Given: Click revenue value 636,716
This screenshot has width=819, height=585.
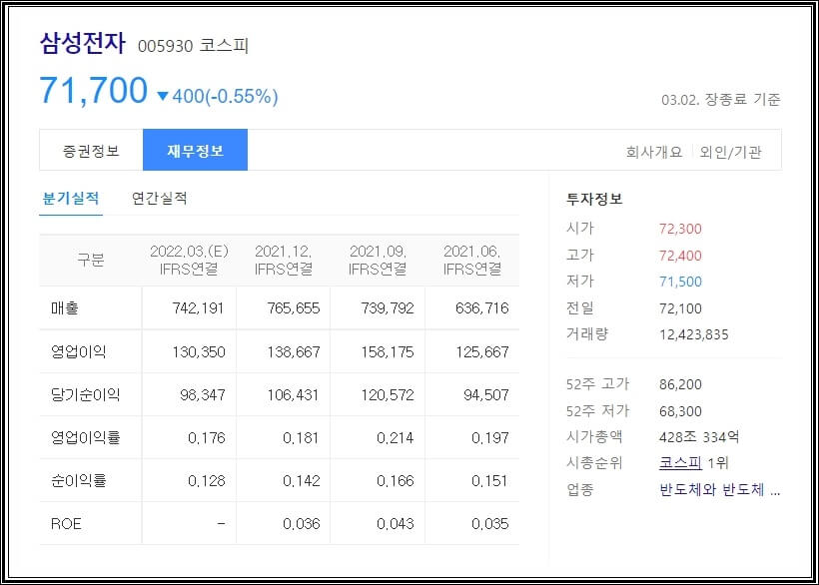Looking at the screenshot, I should tap(481, 307).
